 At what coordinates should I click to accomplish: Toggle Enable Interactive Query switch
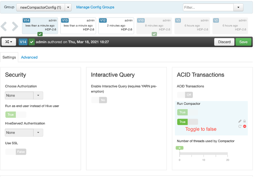click(x=99, y=100)
